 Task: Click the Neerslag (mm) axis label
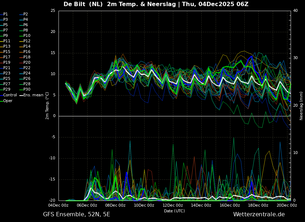tap(301, 106)
